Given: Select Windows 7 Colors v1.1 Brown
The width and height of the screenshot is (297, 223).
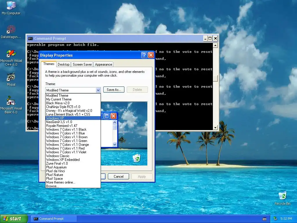Looking at the screenshot, I should coord(73,137).
